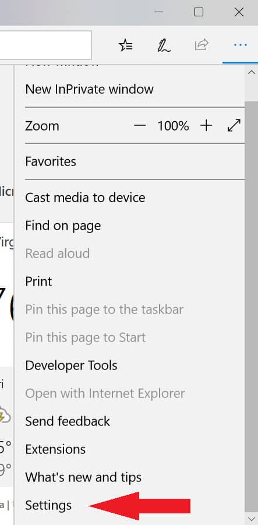The width and height of the screenshot is (258, 525).
Task: Toggle the Settings and more ellipsis button
Action: coord(241,45)
